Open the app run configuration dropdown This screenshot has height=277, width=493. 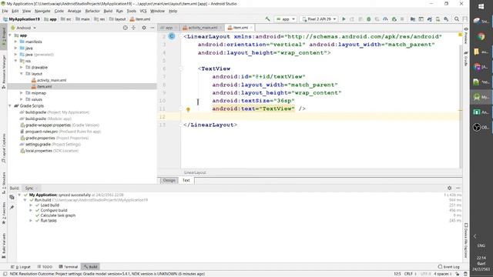(286, 19)
